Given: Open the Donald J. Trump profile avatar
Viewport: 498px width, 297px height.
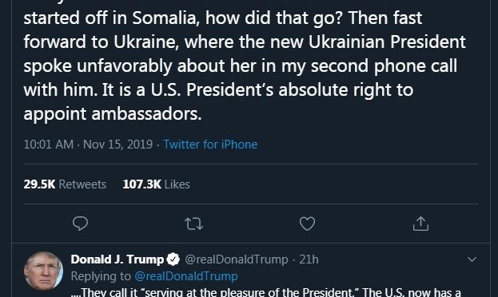Looking at the screenshot, I should coord(43,271).
